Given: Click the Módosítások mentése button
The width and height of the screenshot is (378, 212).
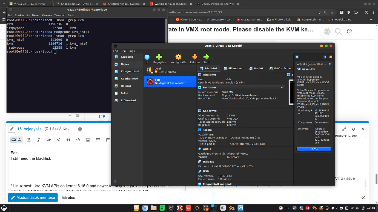Looking at the screenshot, I should point(33,198).
